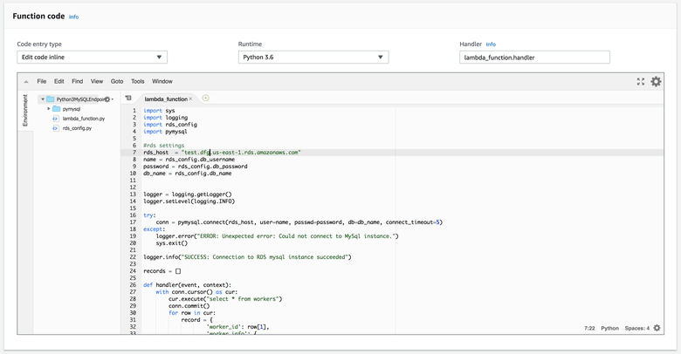
Task: Select the Python3MySQLEndpoint folder name
Action: 81,99
